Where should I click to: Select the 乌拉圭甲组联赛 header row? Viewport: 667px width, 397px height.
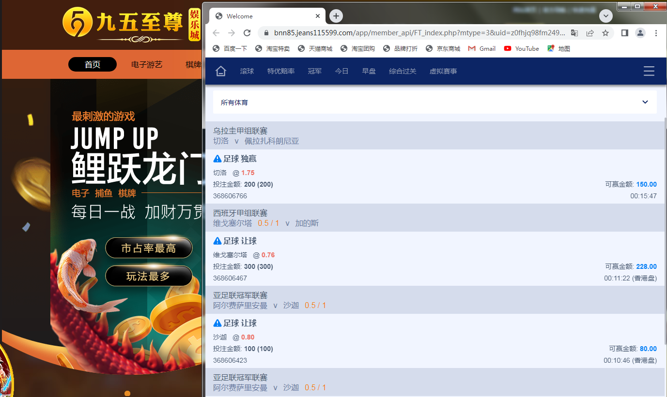(435, 135)
